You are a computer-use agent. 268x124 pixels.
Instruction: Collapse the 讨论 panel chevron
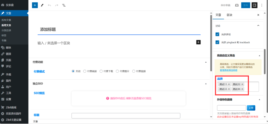(258, 26)
